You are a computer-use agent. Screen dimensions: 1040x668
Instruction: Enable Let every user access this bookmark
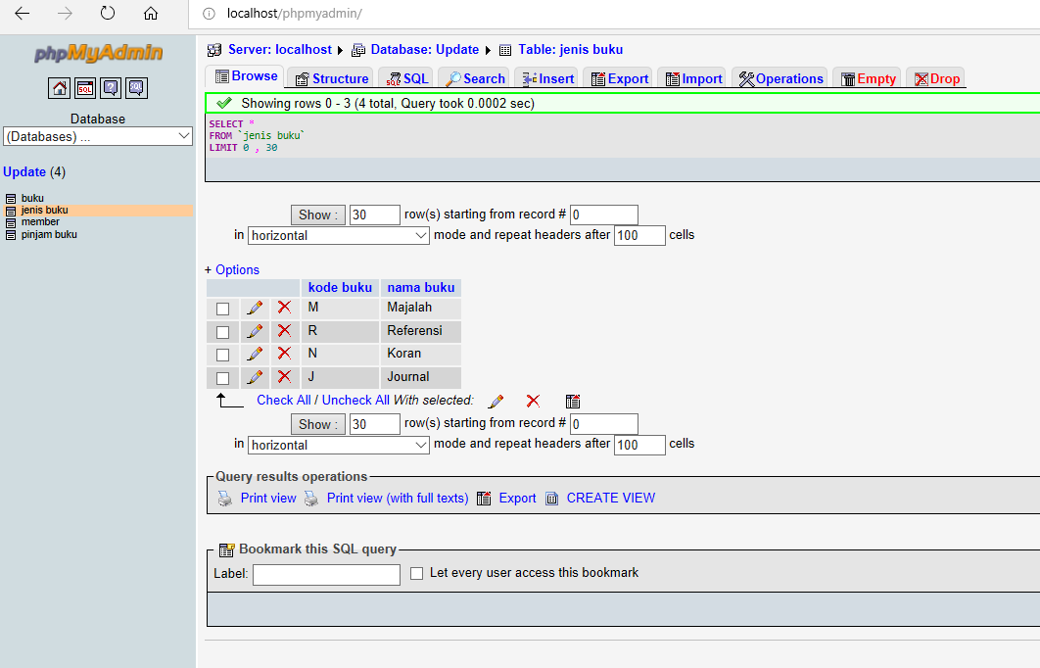coord(415,573)
